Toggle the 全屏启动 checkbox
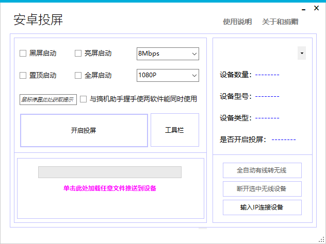Viewport: 326px width, 244px height. [x=78, y=75]
